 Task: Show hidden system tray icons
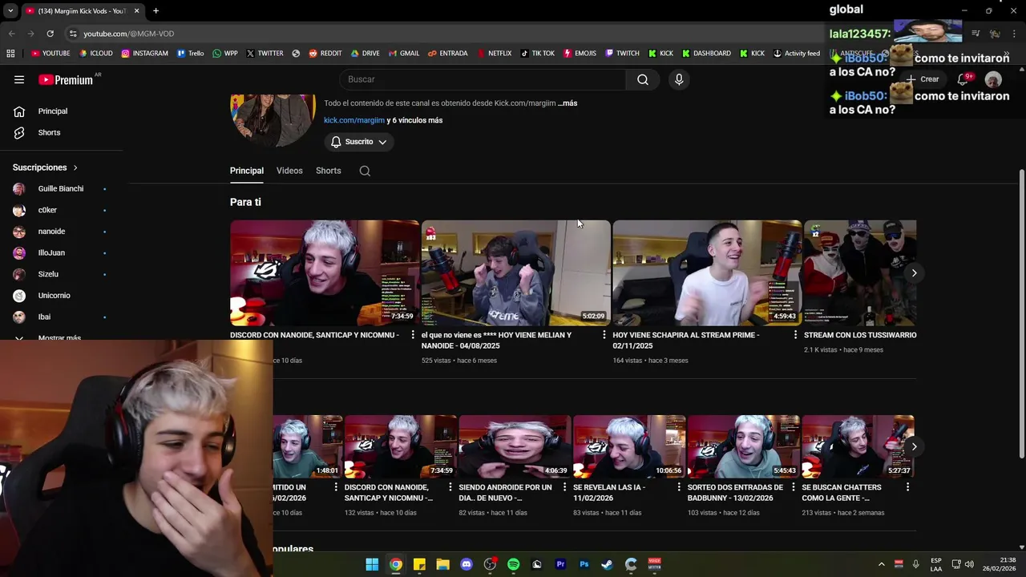(x=881, y=564)
